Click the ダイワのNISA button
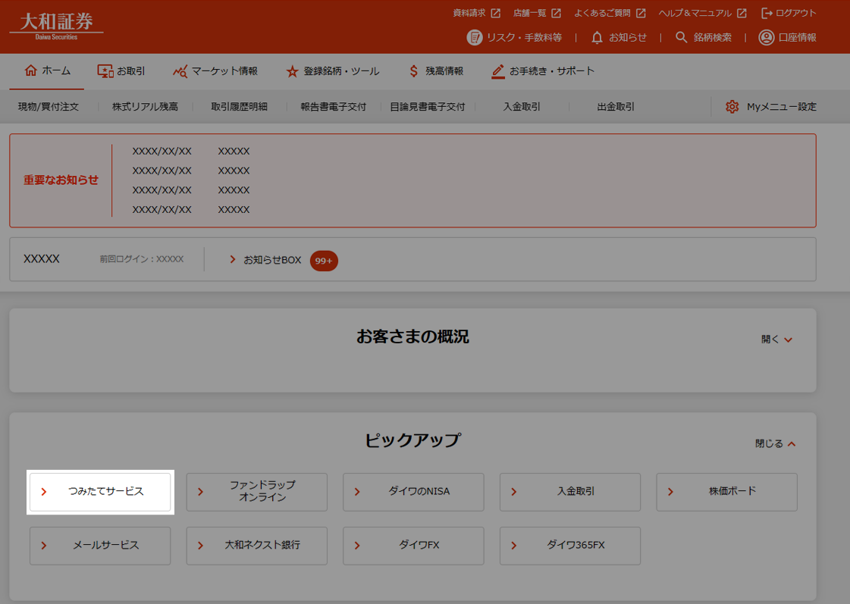850x604 pixels. point(413,492)
